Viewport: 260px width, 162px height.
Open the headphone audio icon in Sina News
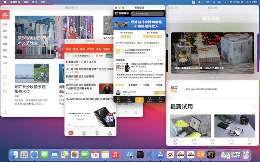coord(68,56)
